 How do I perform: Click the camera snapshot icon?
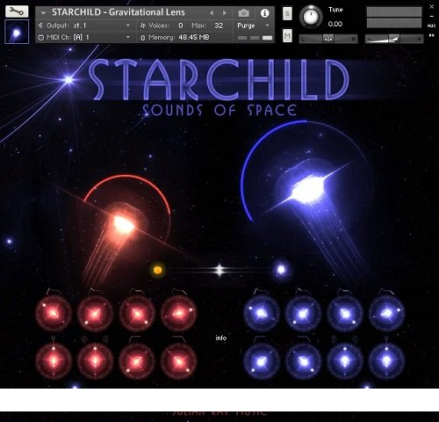click(x=243, y=13)
